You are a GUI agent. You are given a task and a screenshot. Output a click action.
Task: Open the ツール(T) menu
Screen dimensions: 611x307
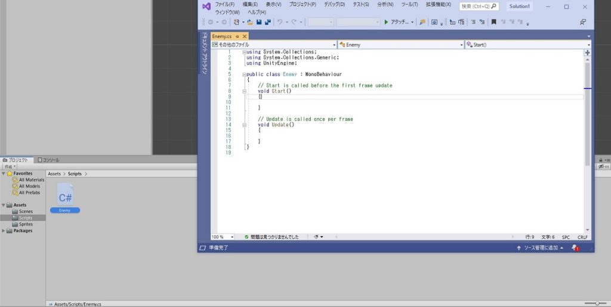(x=409, y=5)
